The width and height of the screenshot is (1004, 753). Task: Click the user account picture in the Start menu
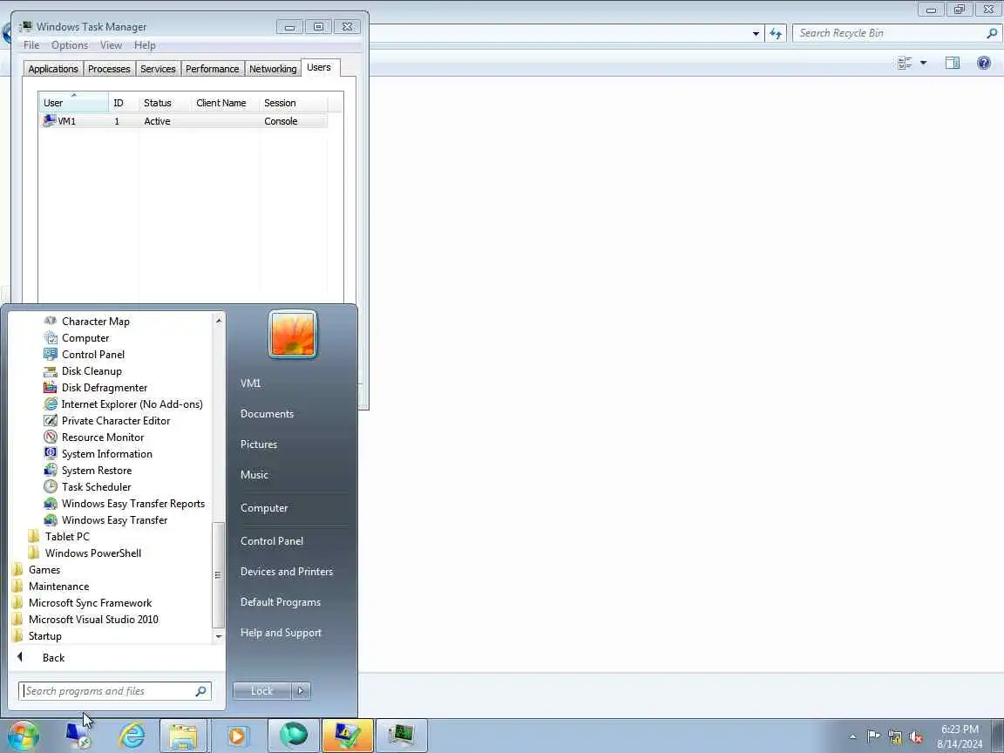pos(293,335)
